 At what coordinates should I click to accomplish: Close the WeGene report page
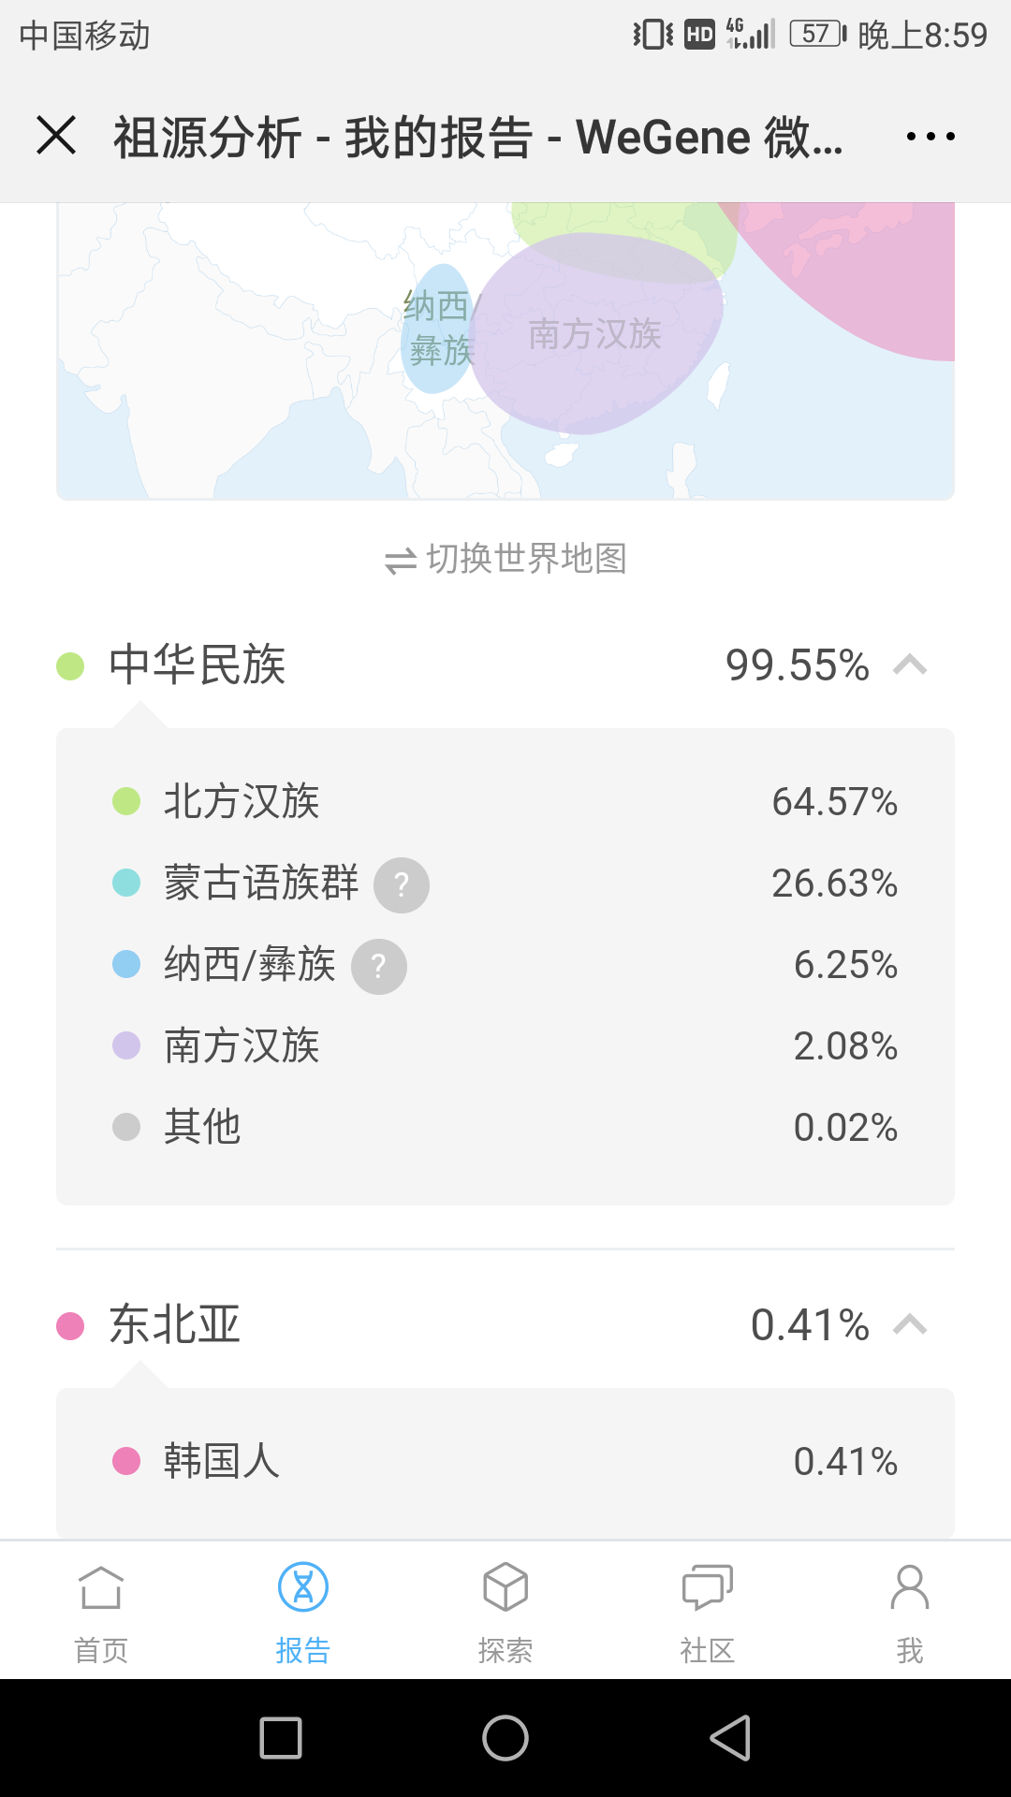56,136
